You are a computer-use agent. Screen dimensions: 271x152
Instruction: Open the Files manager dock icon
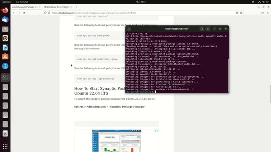(5, 29)
